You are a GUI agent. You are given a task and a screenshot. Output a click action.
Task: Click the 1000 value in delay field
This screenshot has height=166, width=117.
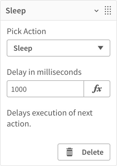coord(19,89)
